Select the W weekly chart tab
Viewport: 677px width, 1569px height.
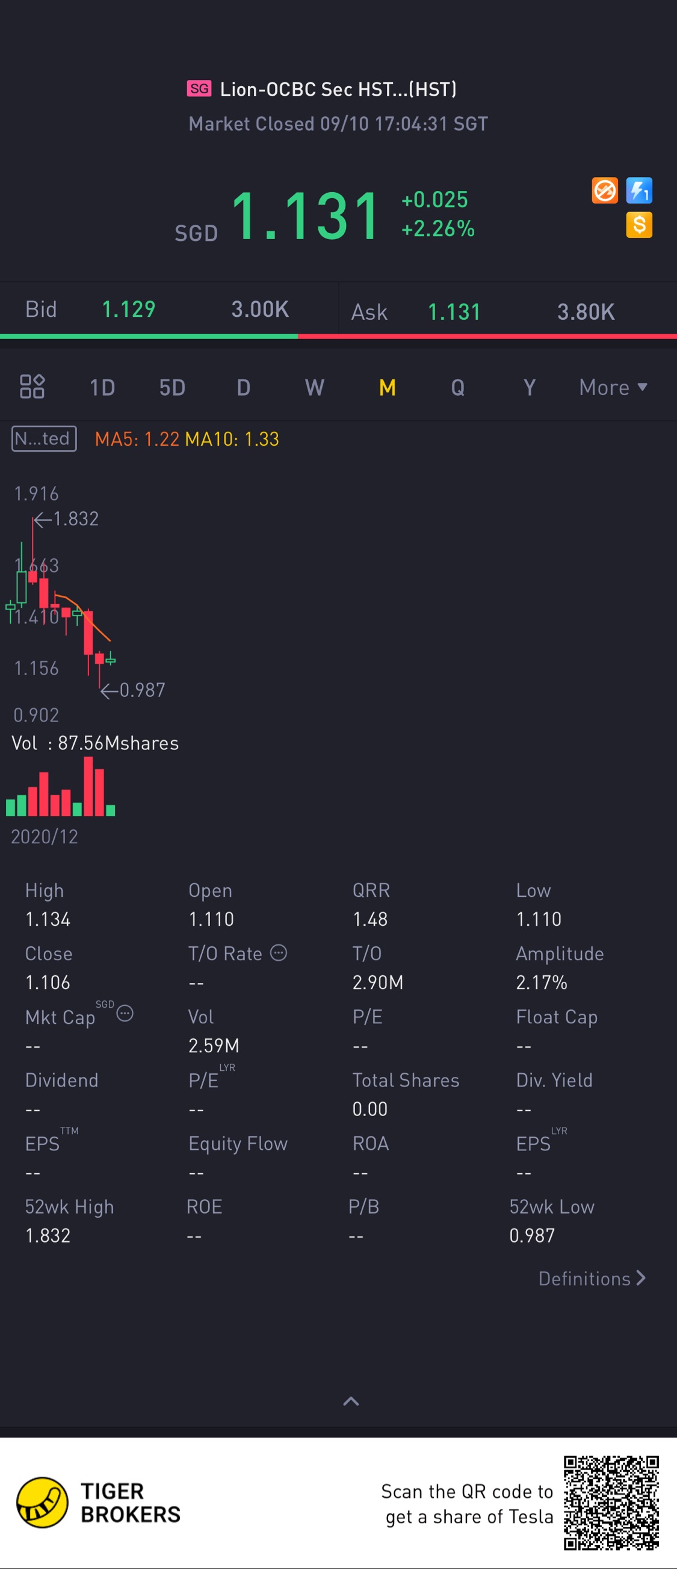click(x=314, y=387)
